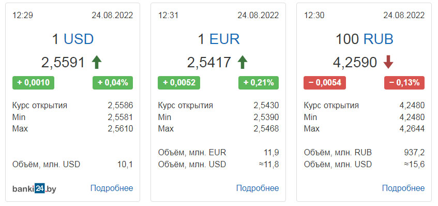This screenshot has height=206, width=438.
Task: Click the − 0,0054 red change badge
Action: [x=325, y=83]
